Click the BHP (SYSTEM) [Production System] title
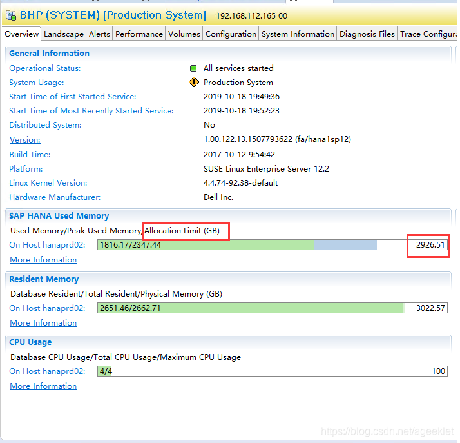This screenshot has height=443, width=460. 113,15
